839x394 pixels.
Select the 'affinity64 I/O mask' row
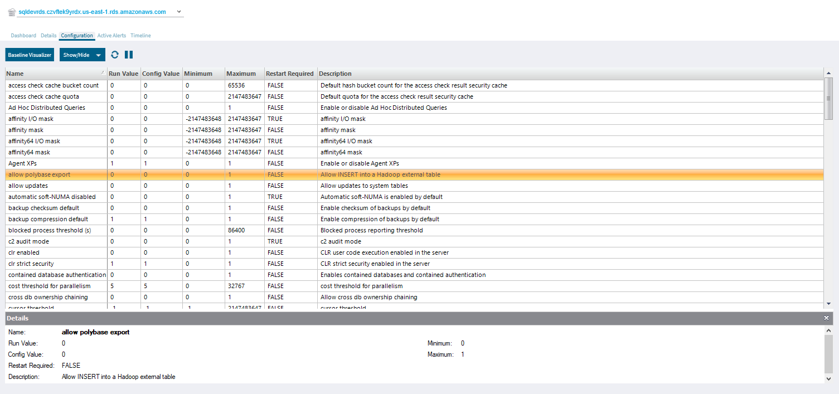(414, 141)
